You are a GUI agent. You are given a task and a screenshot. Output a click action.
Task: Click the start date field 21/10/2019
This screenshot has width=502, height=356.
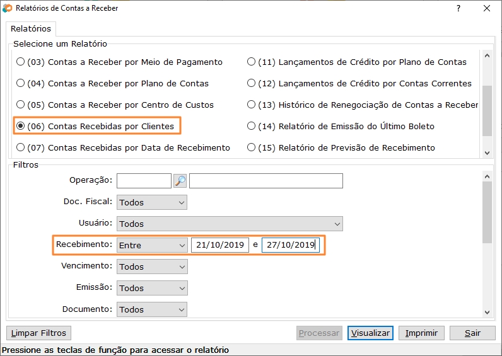(220, 245)
